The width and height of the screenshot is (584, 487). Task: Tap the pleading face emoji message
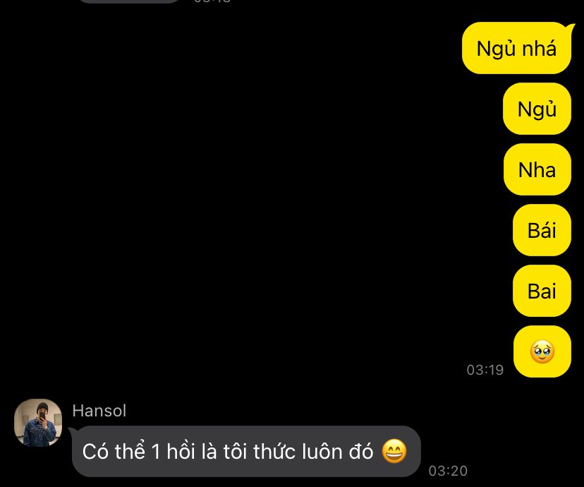click(542, 351)
